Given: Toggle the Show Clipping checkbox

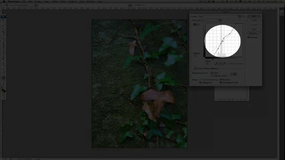Looking at the screenshot, I should [x=229, y=64].
